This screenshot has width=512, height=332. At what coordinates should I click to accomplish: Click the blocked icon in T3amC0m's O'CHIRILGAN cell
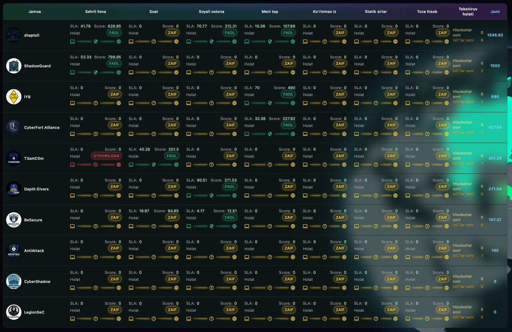(x=95, y=165)
